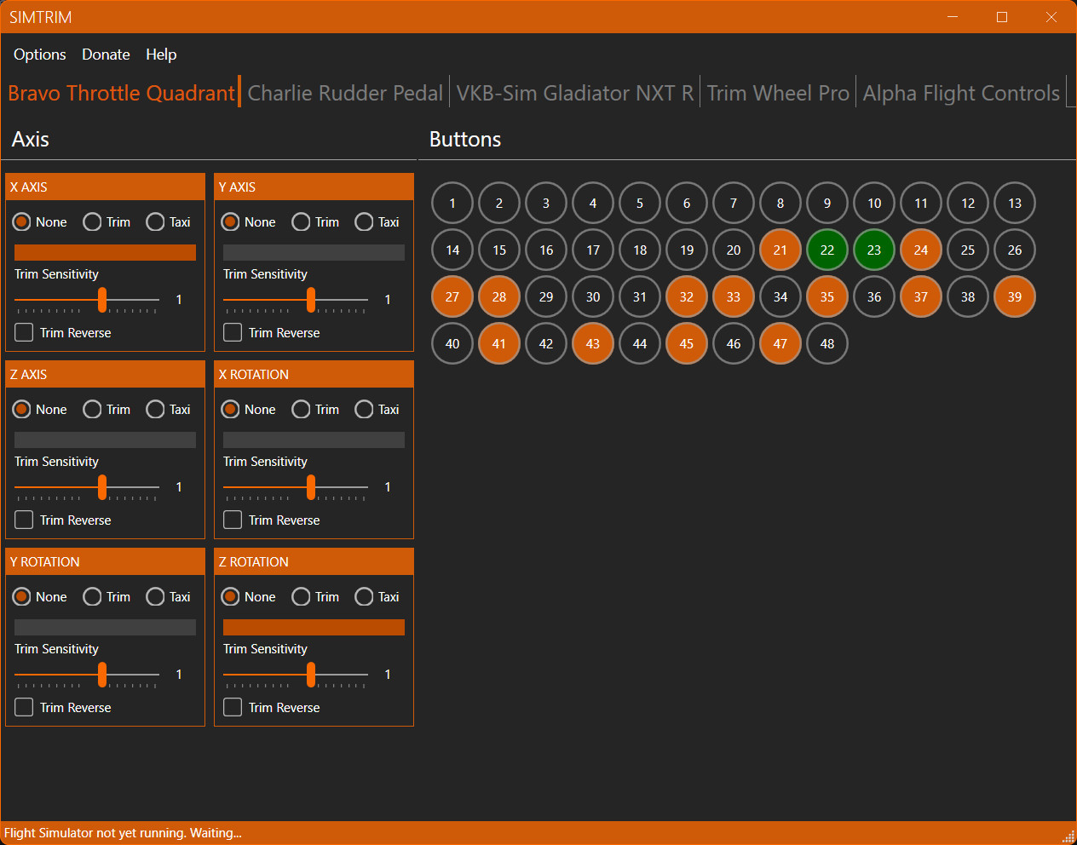This screenshot has width=1077, height=845.
Task: Open the Donate menu
Action: (x=106, y=55)
